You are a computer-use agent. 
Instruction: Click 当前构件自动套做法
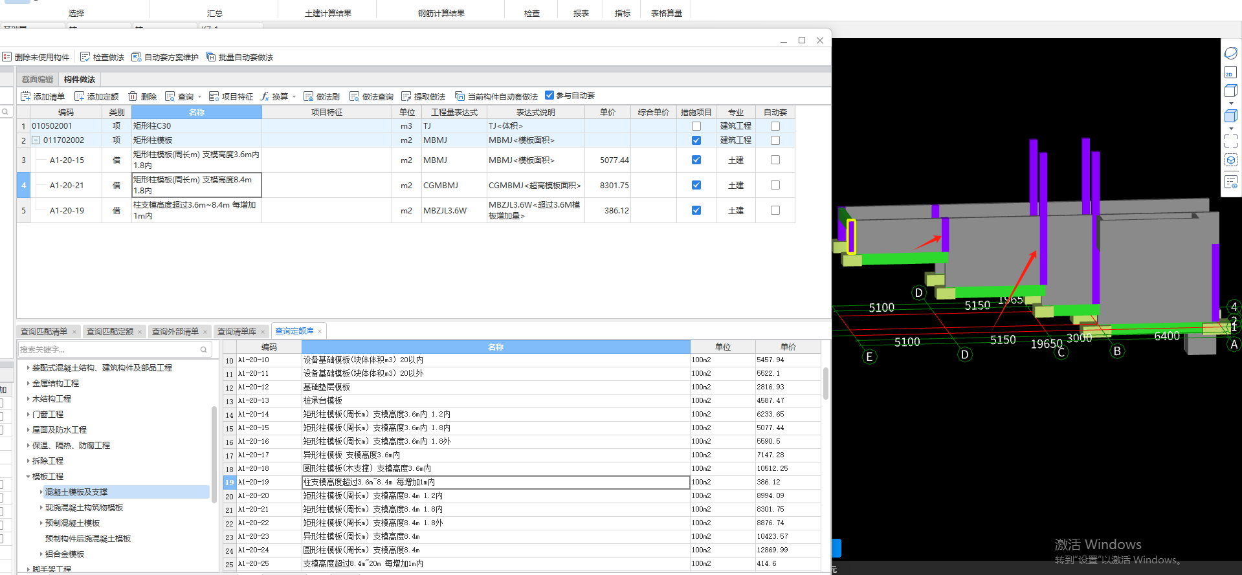tap(496, 96)
